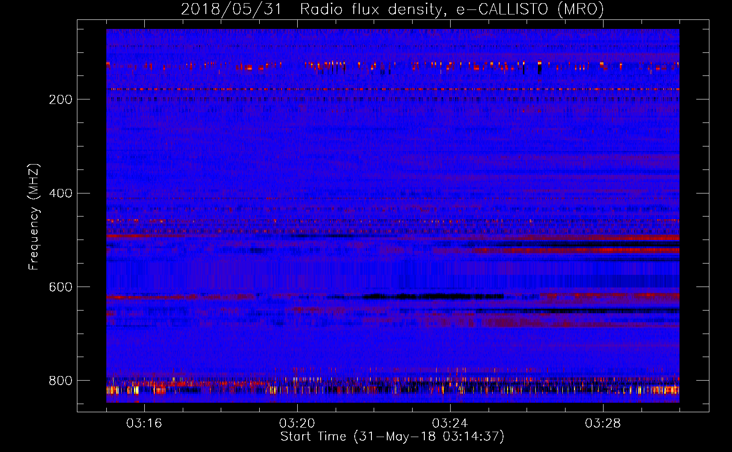Click the bright red band near 520 MHz
The width and height of the screenshot is (732, 452).
(x=577, y=250)
